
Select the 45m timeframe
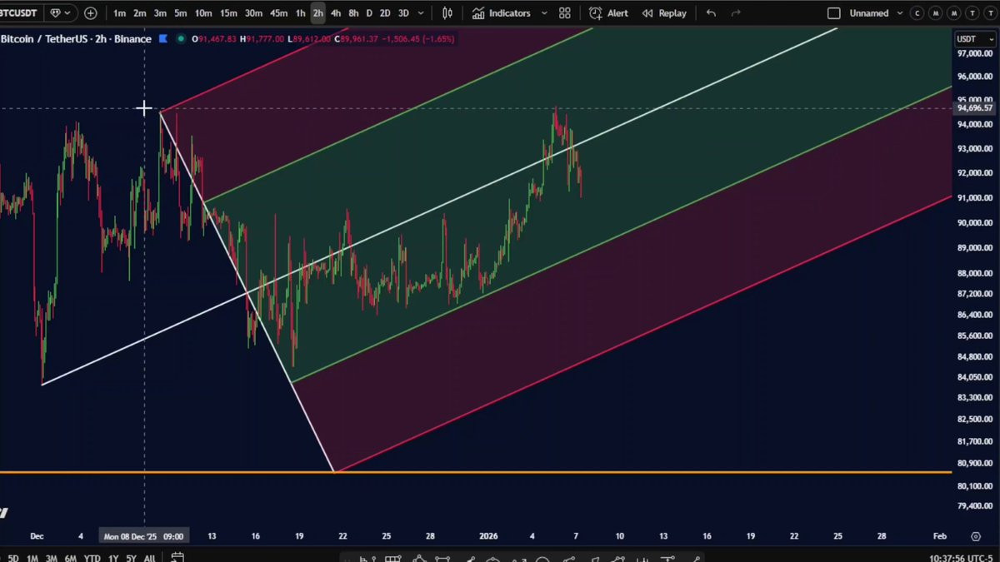pyautogui.click(x=278, y=13)
